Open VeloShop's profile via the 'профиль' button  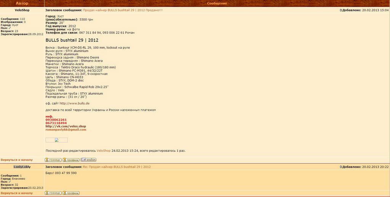pos(71,160)
